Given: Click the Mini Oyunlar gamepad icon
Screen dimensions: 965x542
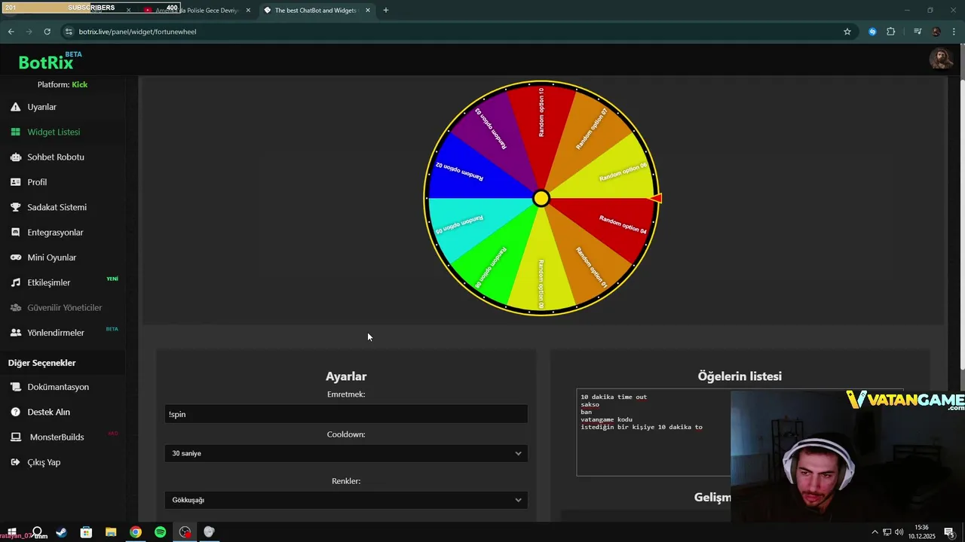Looking at the screenshot, I should click(x=15, y=257).
